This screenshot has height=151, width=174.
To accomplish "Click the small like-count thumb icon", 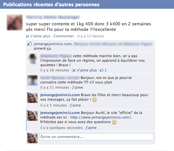I will click(x=102, y=70).
